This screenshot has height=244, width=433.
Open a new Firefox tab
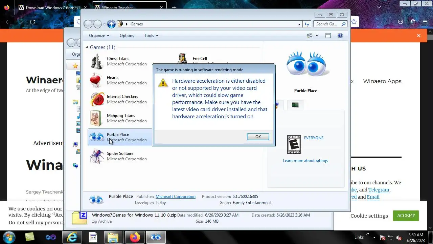click(x=174, y=7)
